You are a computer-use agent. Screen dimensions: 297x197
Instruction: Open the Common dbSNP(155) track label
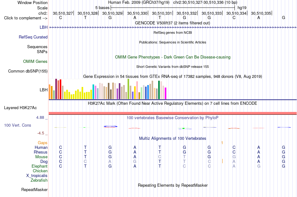(x=28, y=71)
